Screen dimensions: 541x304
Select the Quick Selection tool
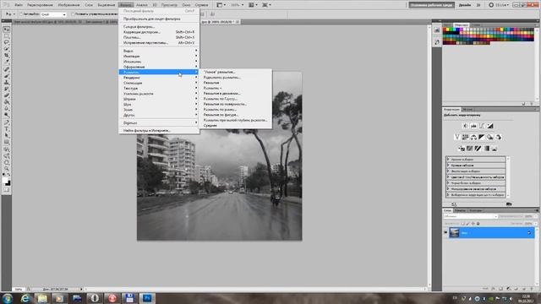pos(6,49)
